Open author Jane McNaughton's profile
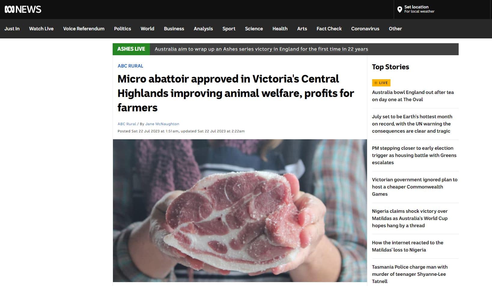The image size is (492, 286). [162, 124]
